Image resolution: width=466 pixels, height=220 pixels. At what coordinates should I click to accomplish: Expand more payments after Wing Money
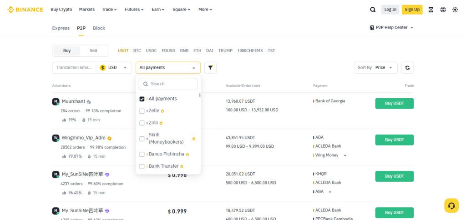pos(345,155)
